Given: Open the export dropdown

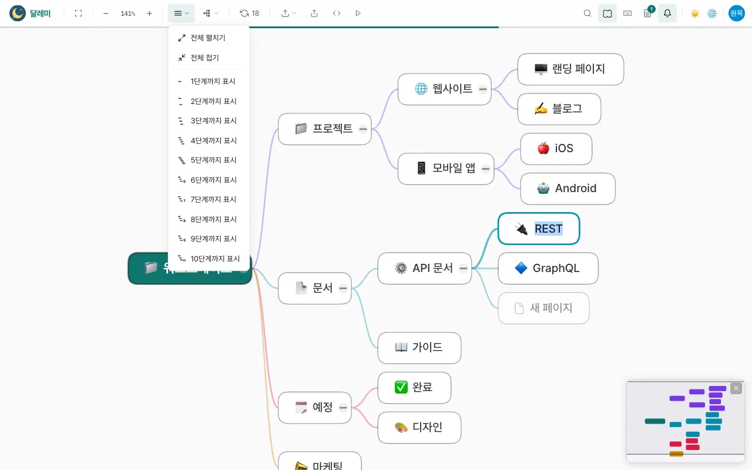Looking at the screenshot, I should pos(288,13).
